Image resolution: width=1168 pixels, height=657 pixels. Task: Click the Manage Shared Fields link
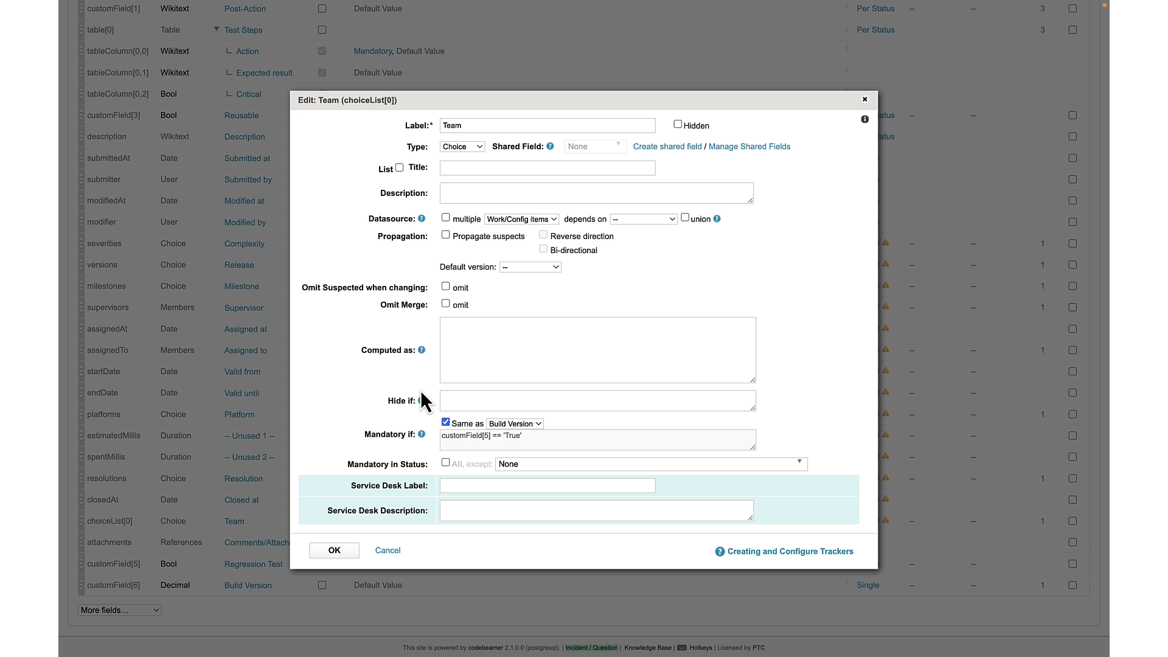[x=749, y=146]
